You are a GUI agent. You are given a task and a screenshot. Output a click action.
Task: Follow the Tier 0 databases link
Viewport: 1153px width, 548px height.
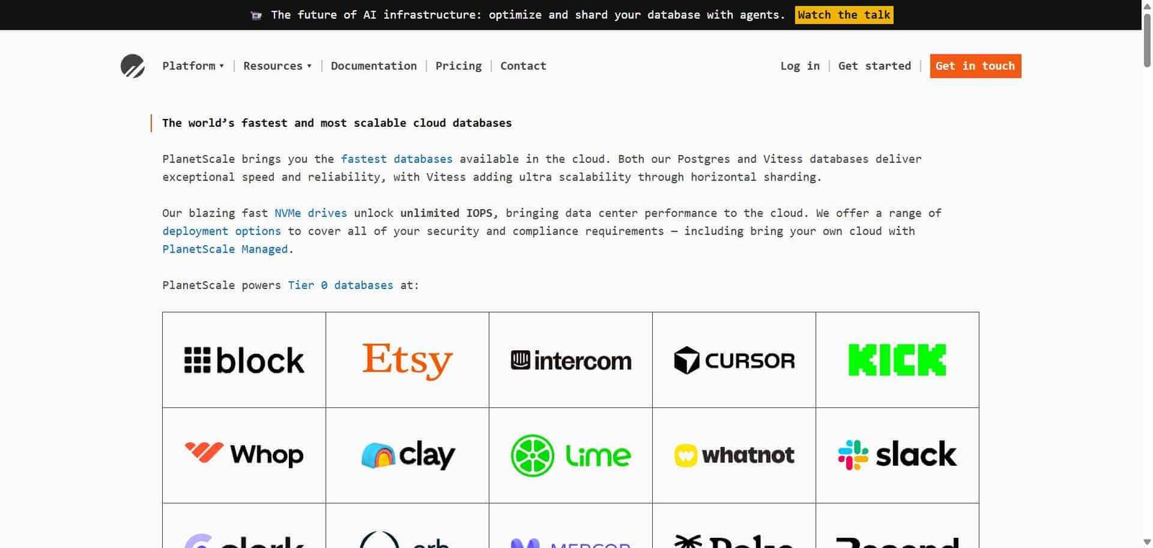(x=341, y=285)
